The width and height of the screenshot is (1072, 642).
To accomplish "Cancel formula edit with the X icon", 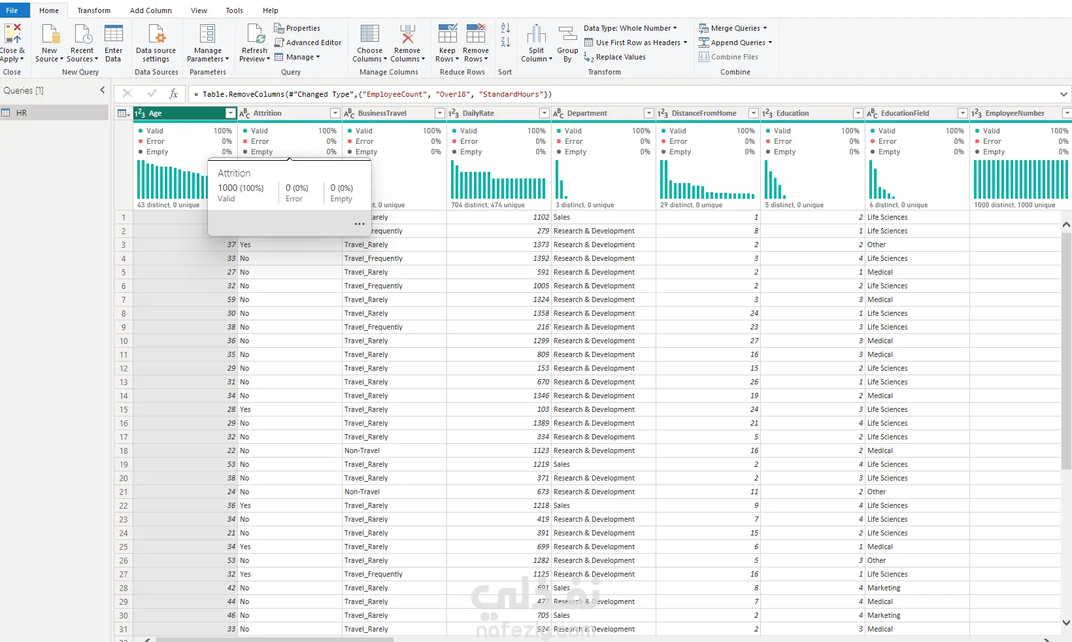I will [127, 94].
